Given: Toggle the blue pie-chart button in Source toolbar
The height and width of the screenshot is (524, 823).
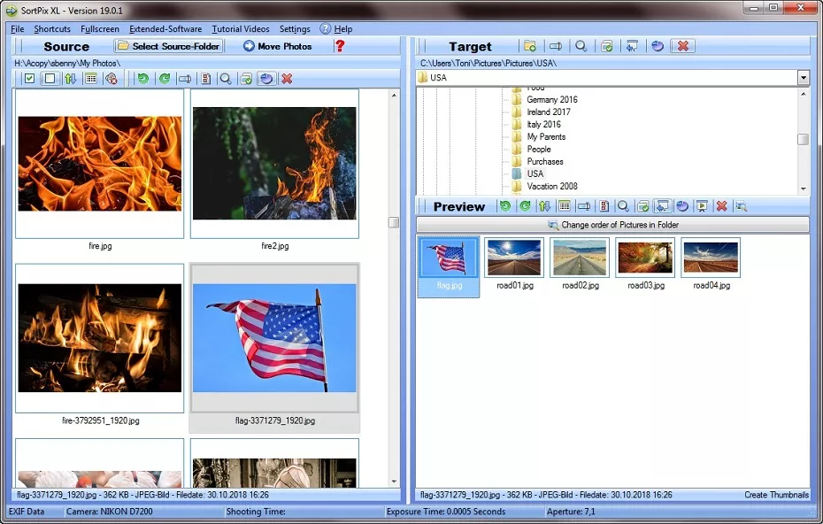Looking at the screenshot, I should (x=266, y=79).
